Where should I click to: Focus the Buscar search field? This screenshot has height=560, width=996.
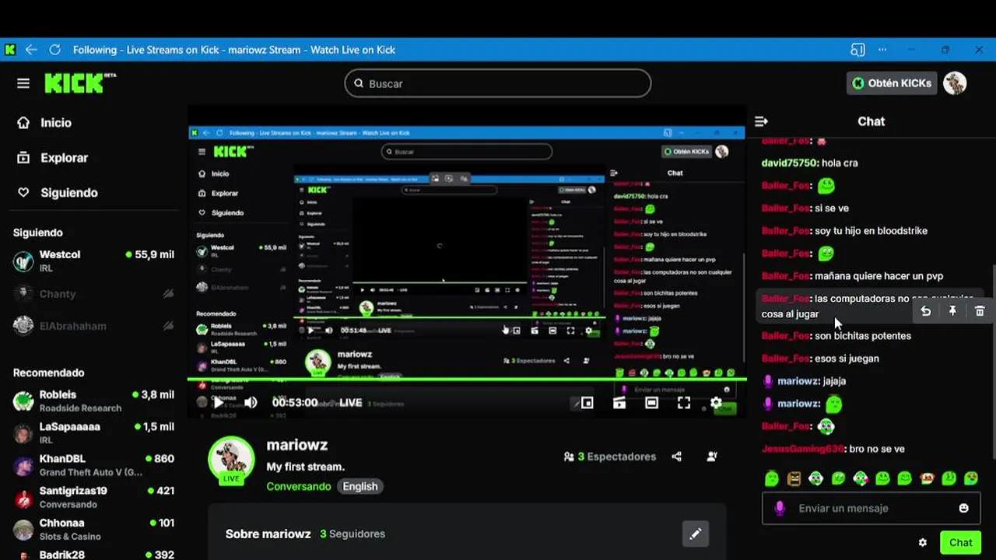click(498, 83)
